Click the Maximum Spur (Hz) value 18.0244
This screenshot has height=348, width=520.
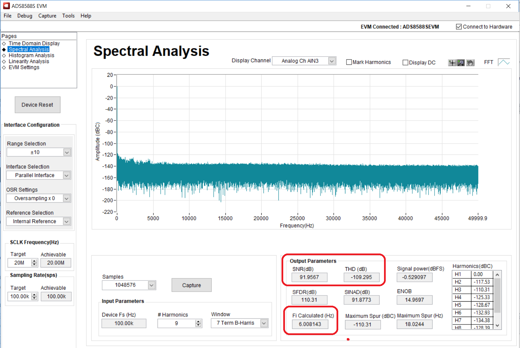click(414, 324)
